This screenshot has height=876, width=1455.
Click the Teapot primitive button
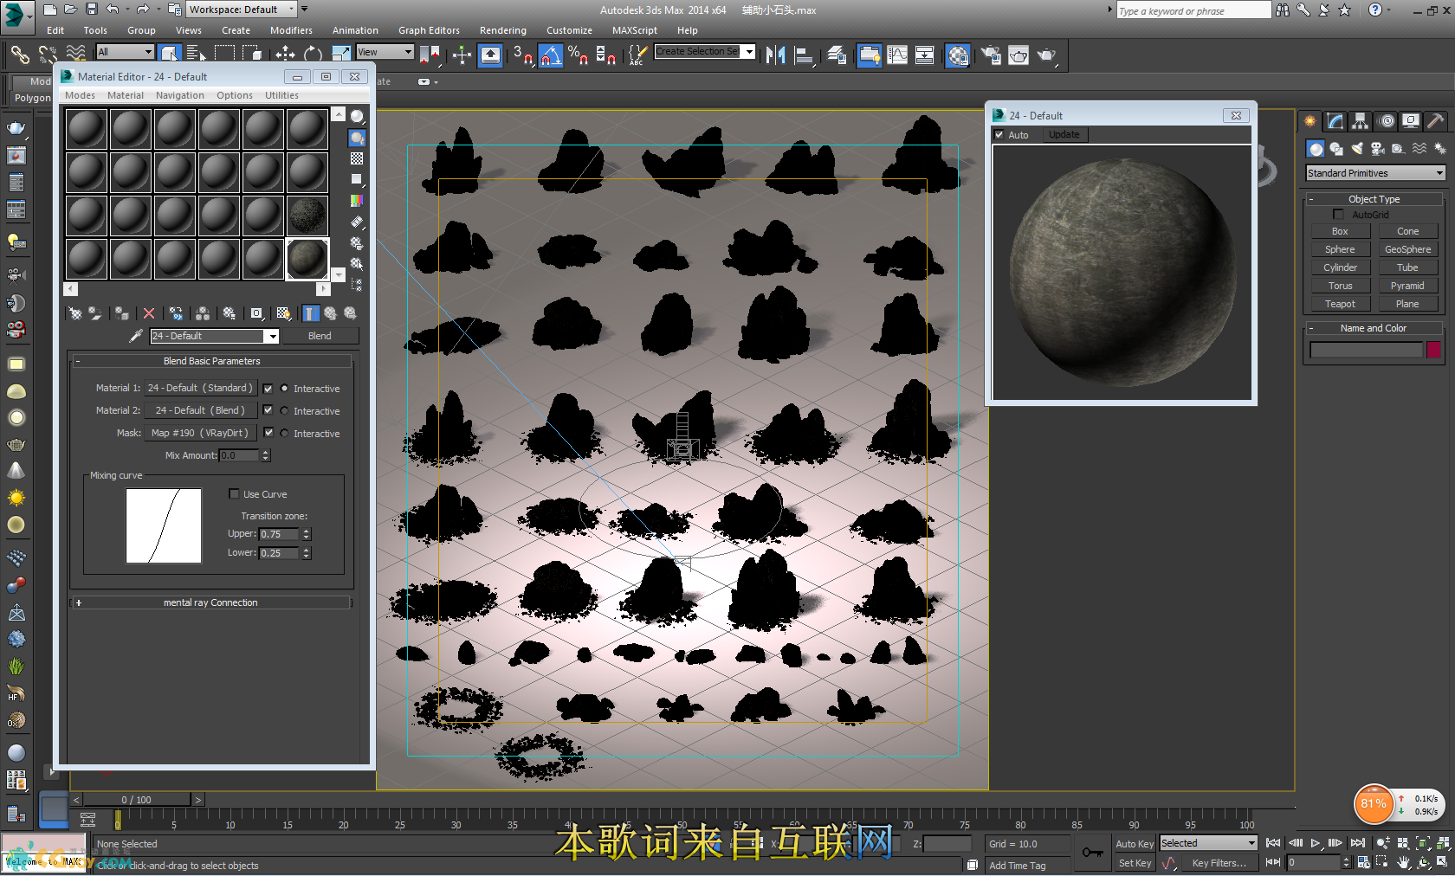(1340, 304)
